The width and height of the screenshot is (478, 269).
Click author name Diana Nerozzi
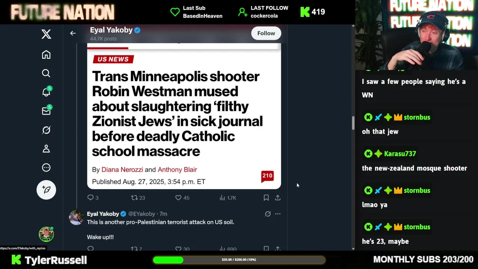click(122, 170)
